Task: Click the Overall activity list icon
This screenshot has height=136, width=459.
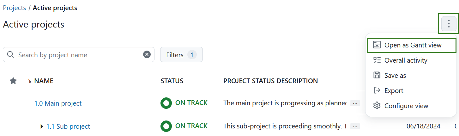Action: 377,60
